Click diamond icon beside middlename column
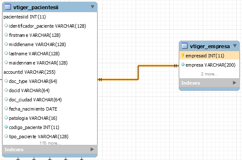242x160 pixels. [x=6, y=44]
